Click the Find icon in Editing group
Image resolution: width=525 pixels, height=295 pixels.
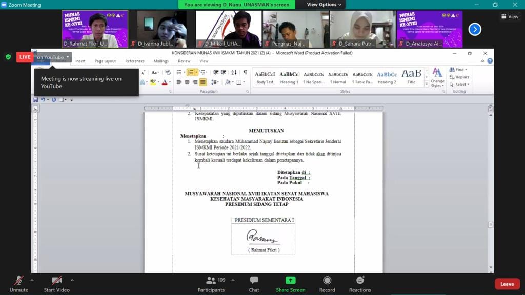[x=456, y=69]
